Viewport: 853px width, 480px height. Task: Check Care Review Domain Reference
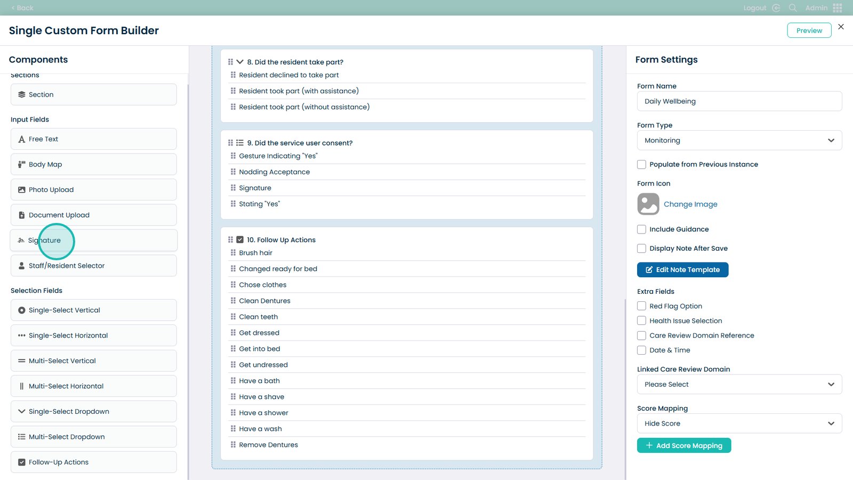pos(641,335)
